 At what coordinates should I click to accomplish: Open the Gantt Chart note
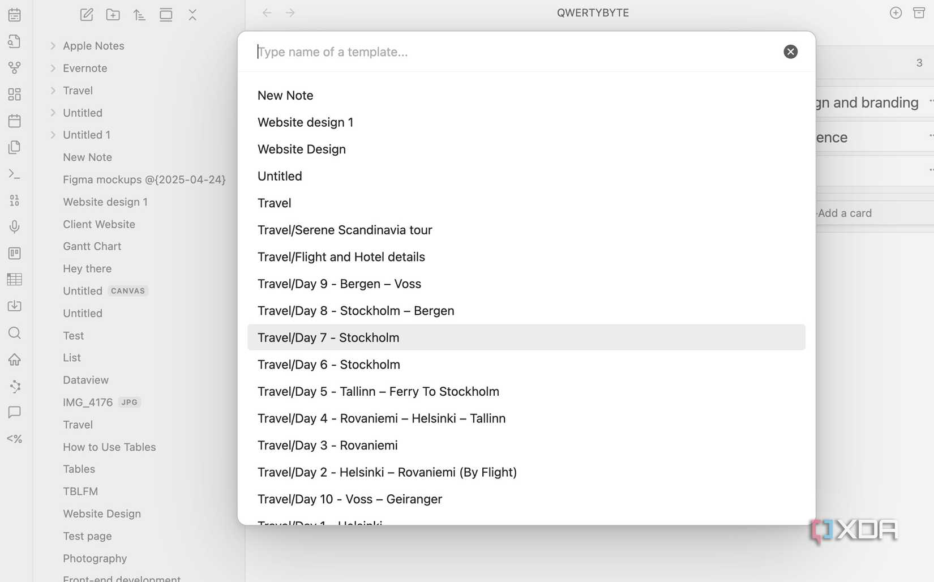tap(92, 246)
